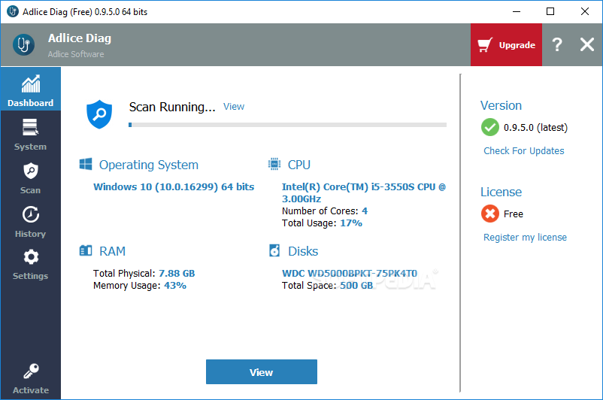Click the Number of Cores value 4
This screenshot has height=400, width=603.
(x=365, y=211)
